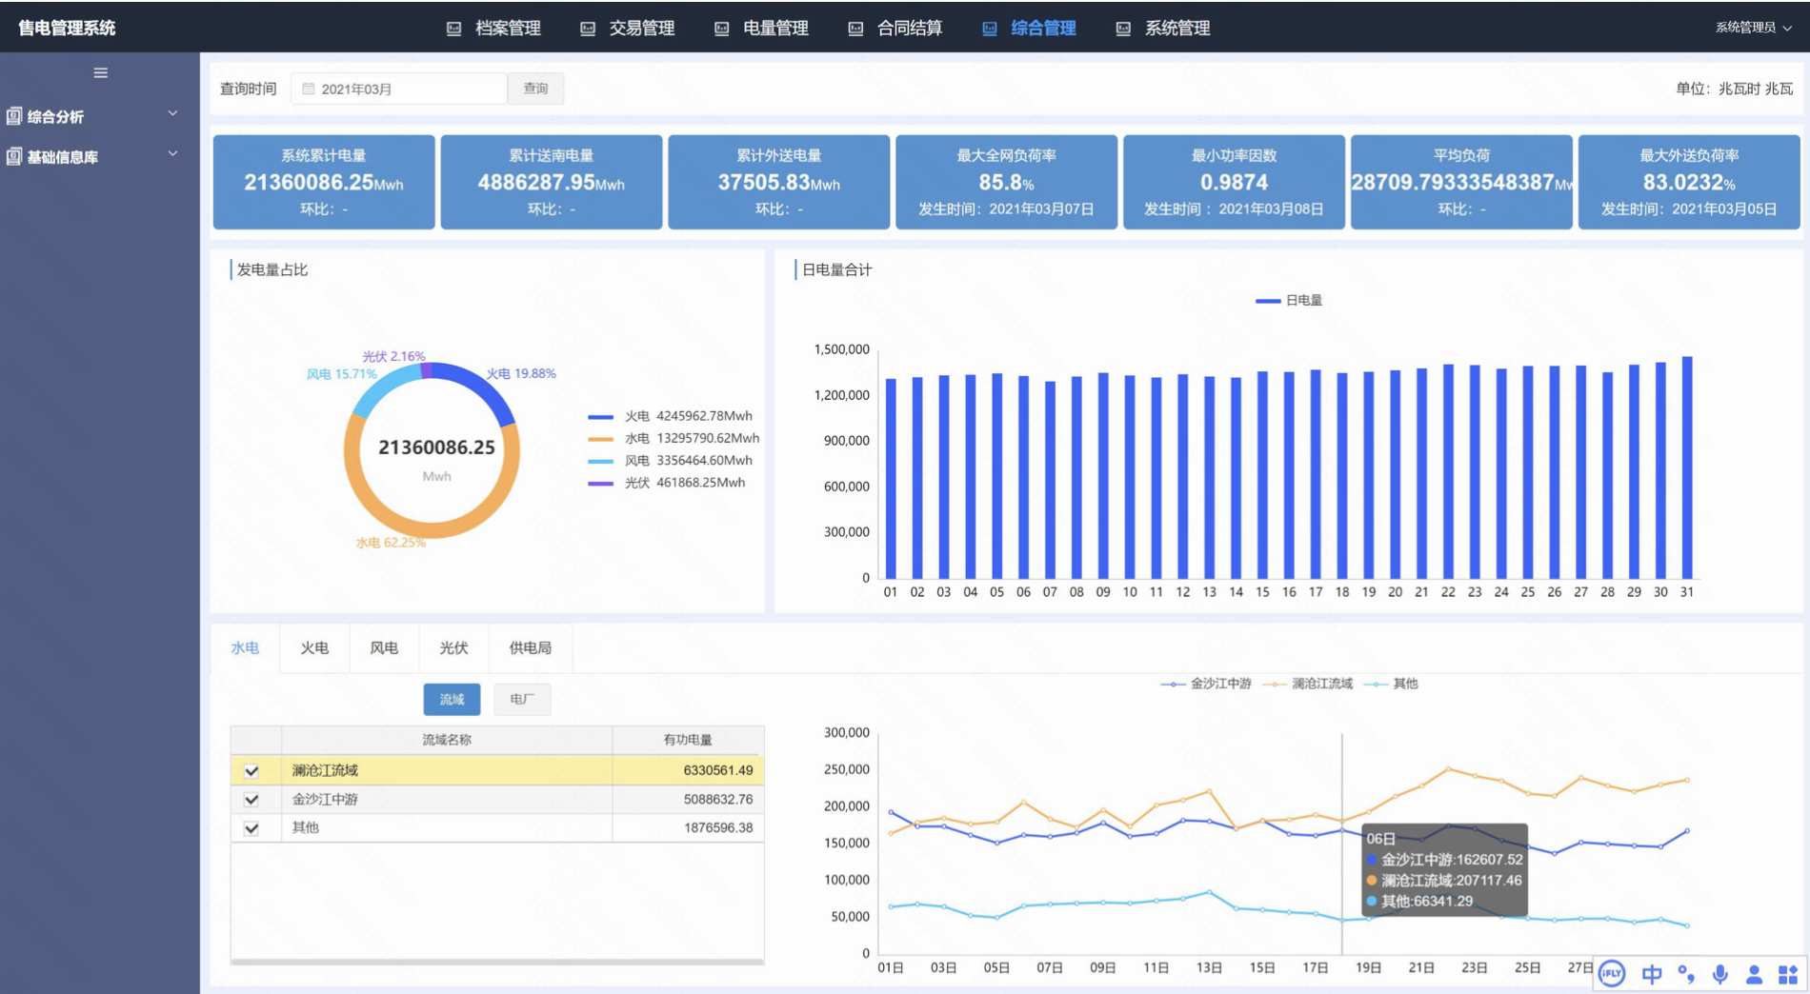Open the 系统管理 top menu
The width and height of the screenshot is (1810, 994).
1163,29
